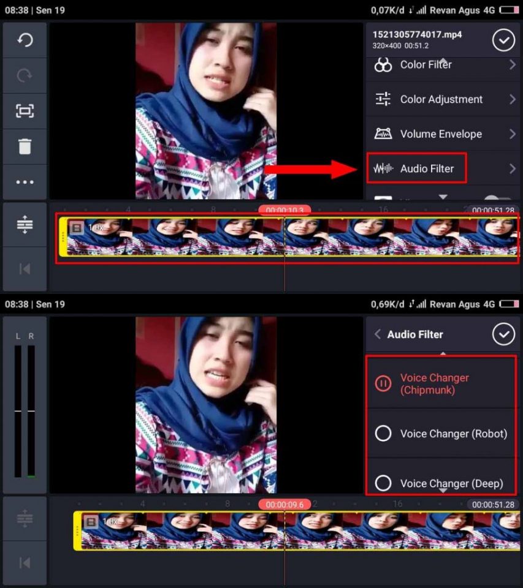Screen dimensions: 523x588
Task: Tap the 00:00:51.28 duration in bottom timeline
Action: [493, 505]
